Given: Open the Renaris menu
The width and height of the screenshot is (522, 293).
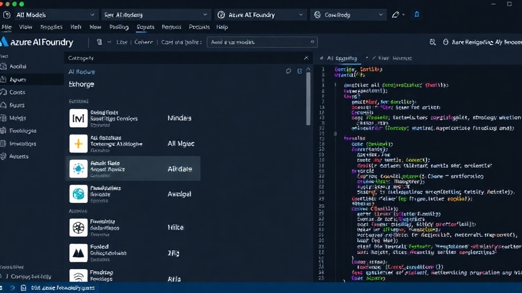Looking at the screenshot, I should (171, 27).
